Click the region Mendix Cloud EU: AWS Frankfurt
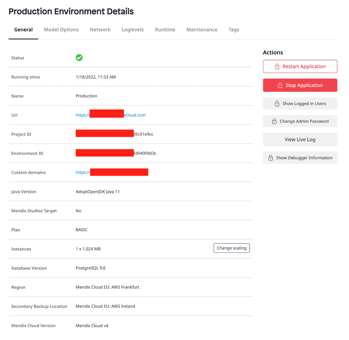This screenshot has width=349, height=340. [x=107, y=287]
